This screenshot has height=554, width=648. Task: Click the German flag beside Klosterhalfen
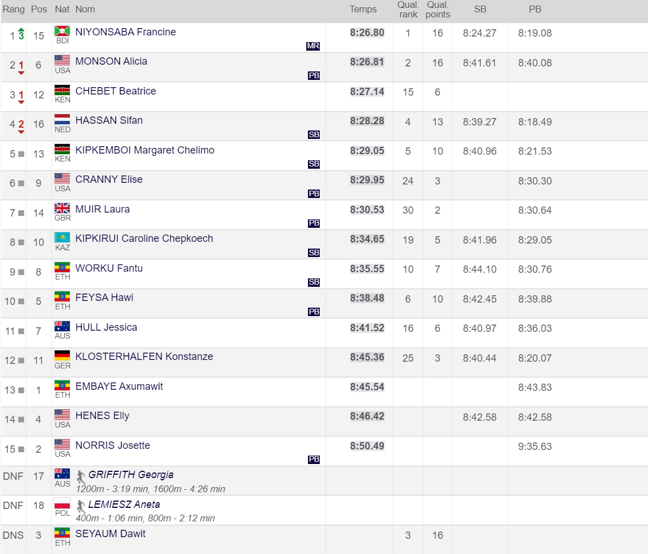tap(62, 356)
